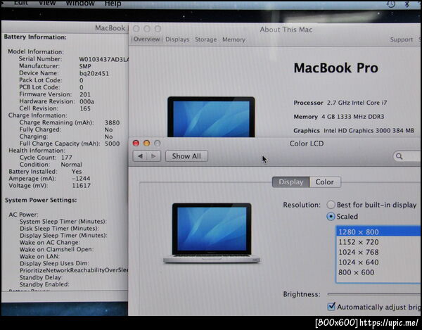Open the View menu
The width and height of the screenshot is (422, 330).
pos(47,4)
